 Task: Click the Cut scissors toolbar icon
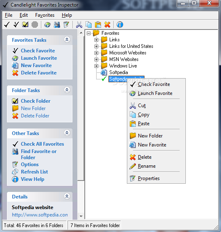79,25
